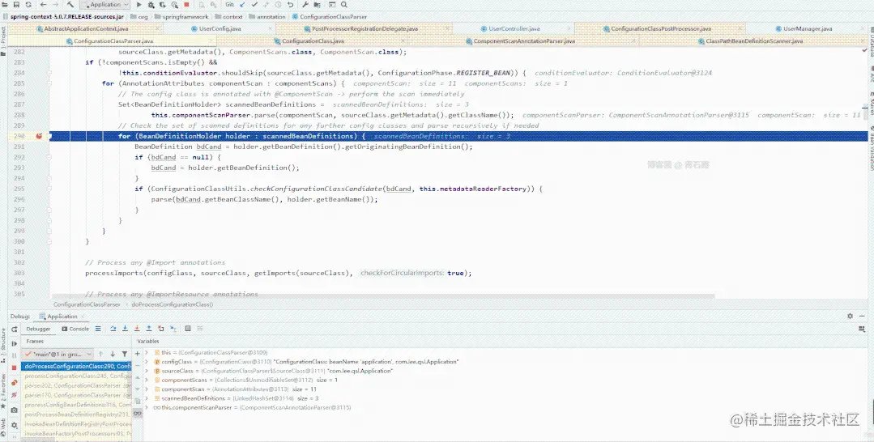Click the Git rollback revert icon
Screen dimensions: 874x442
tap(291, 5)
